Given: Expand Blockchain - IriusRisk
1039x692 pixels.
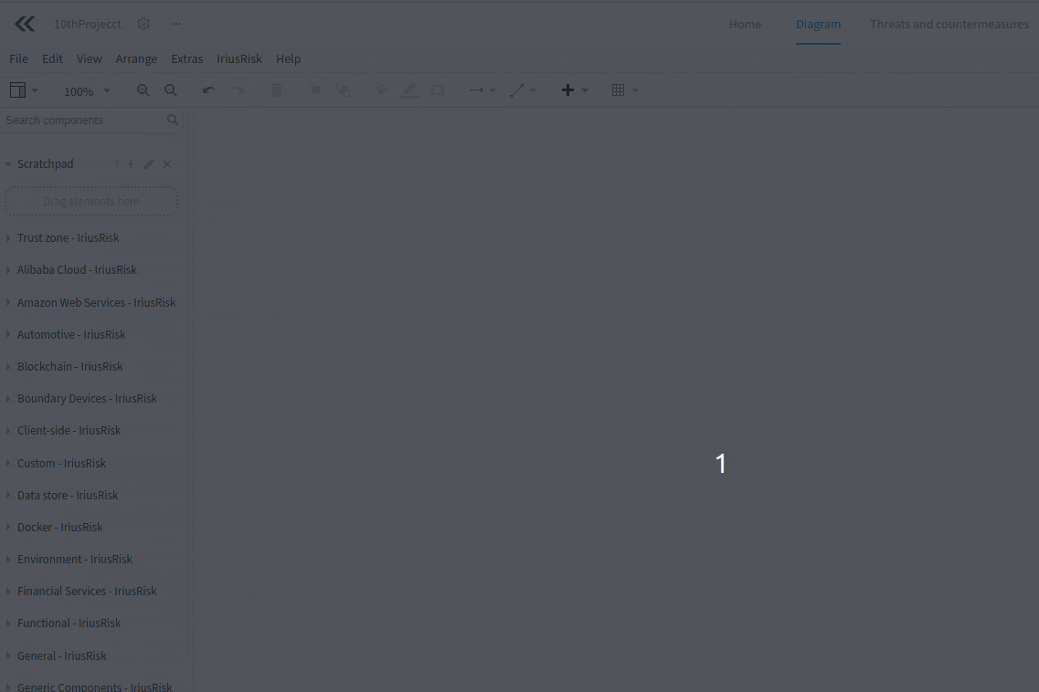Looking at the screenshot, I should point(8,366).
